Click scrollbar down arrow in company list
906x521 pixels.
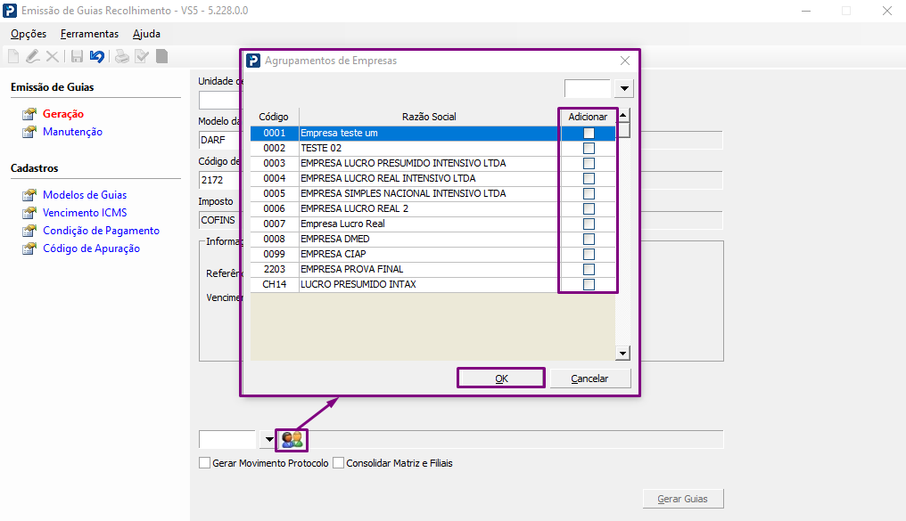622,353
